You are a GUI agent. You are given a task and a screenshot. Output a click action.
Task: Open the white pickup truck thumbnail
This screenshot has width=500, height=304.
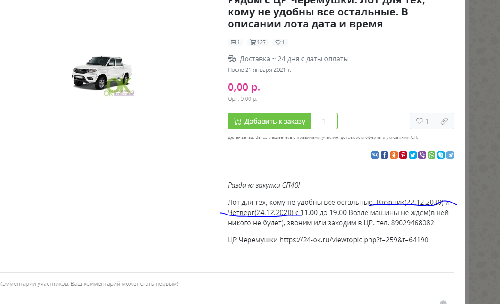[x=103, y=75]
